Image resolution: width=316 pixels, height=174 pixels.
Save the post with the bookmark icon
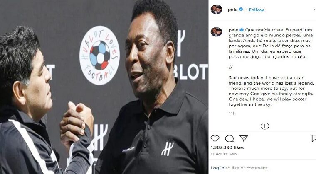tap(314, 138)
